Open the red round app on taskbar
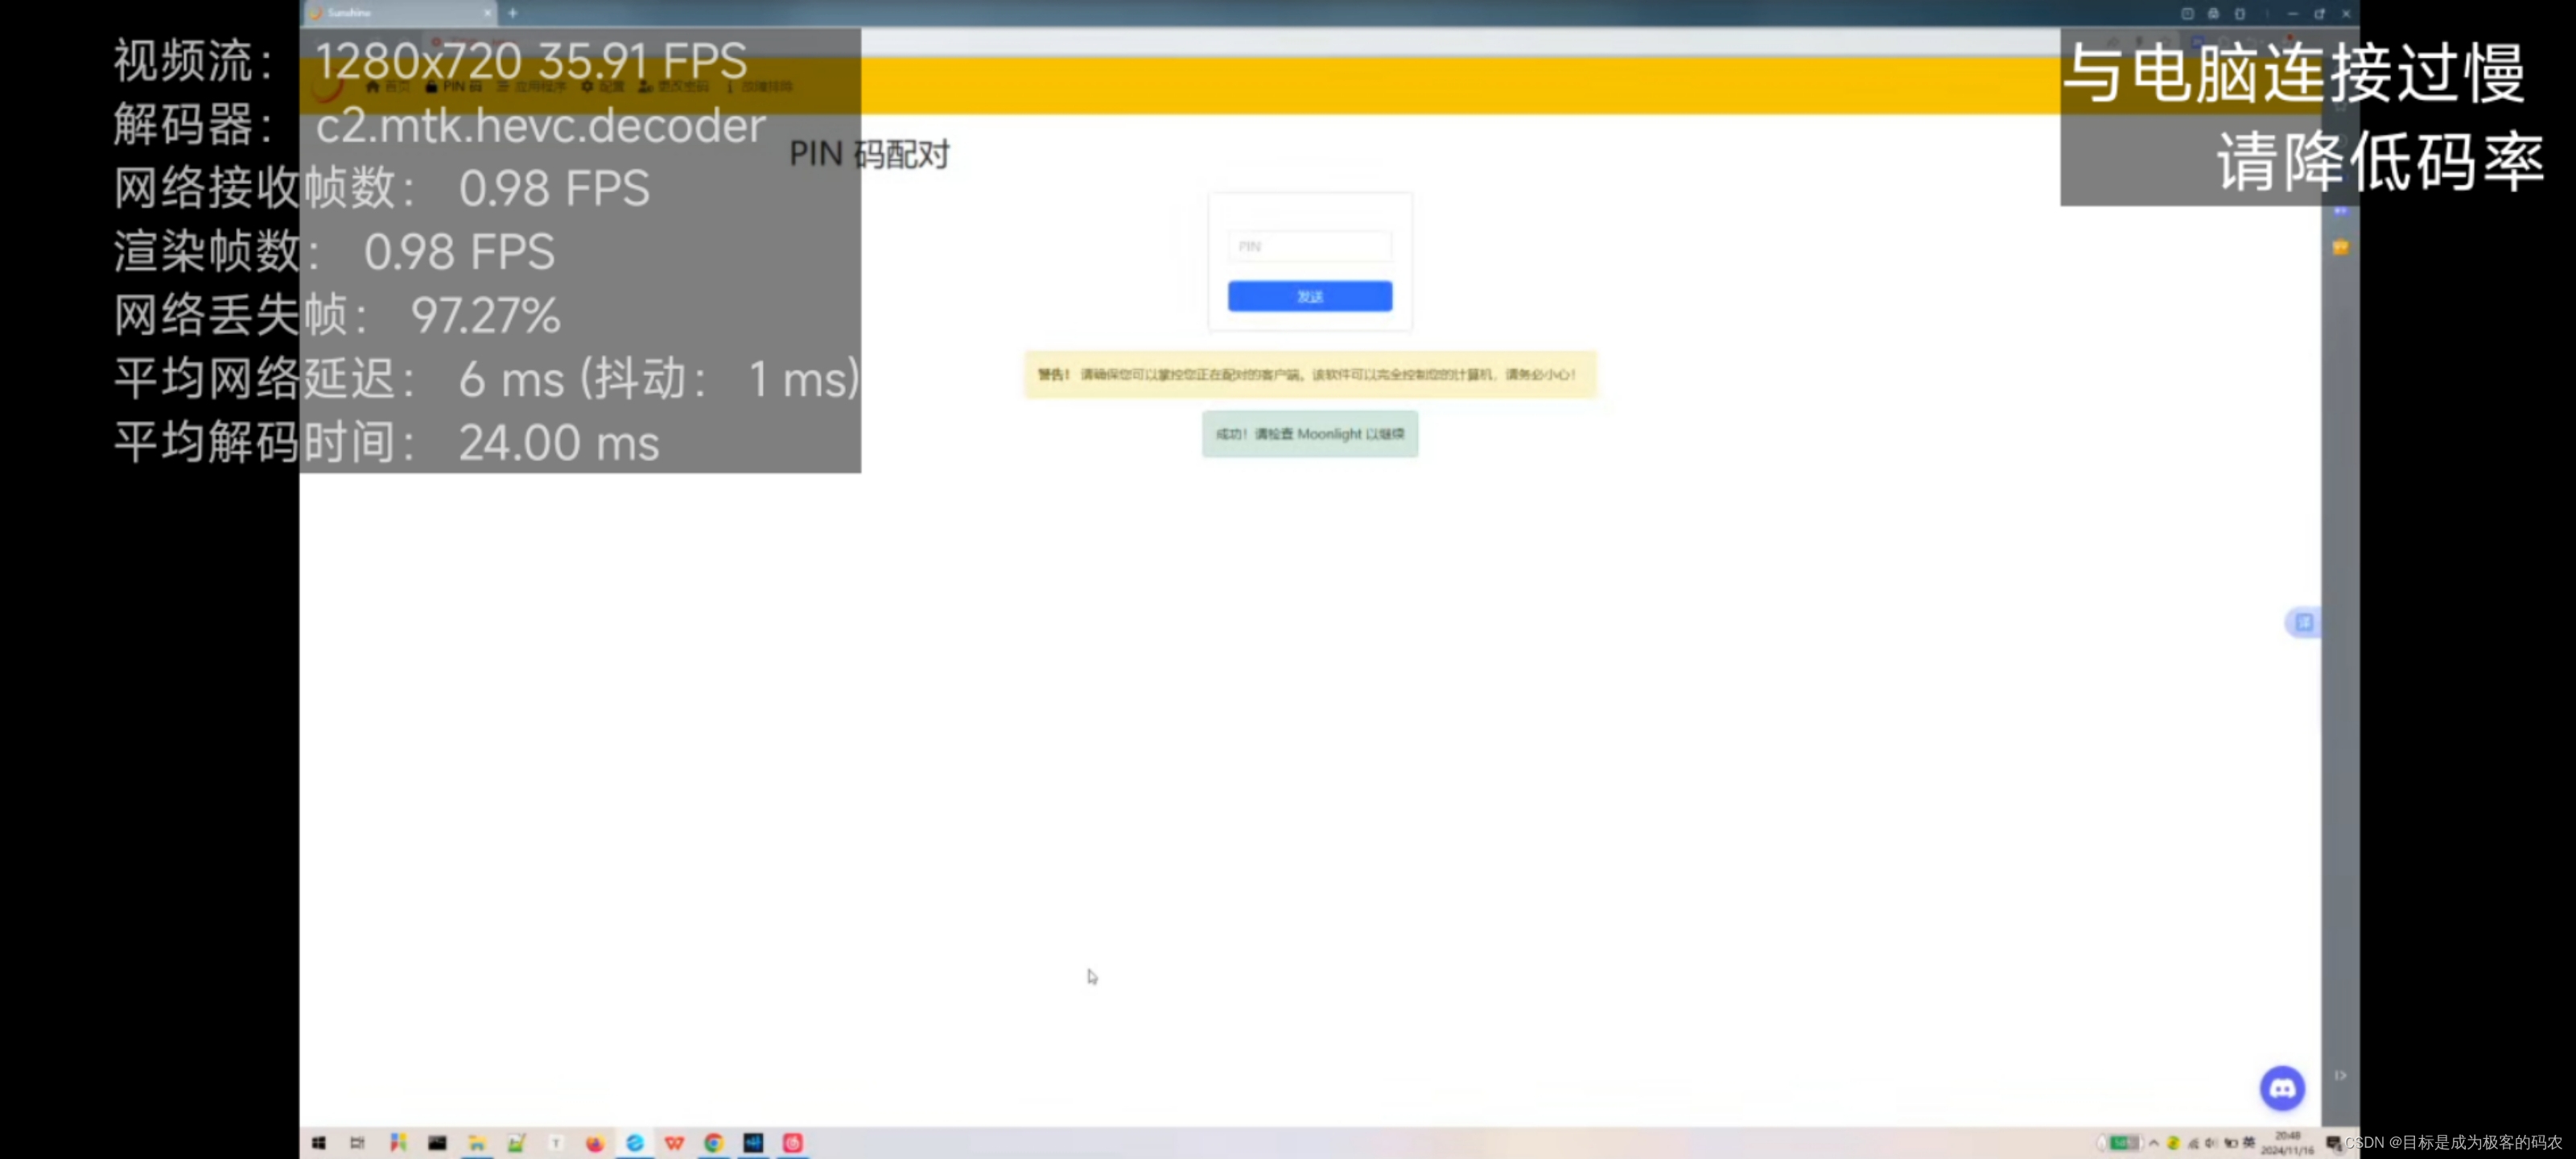The width and height of the screenshot is (2576, 1159). [x=793, y=1142]
